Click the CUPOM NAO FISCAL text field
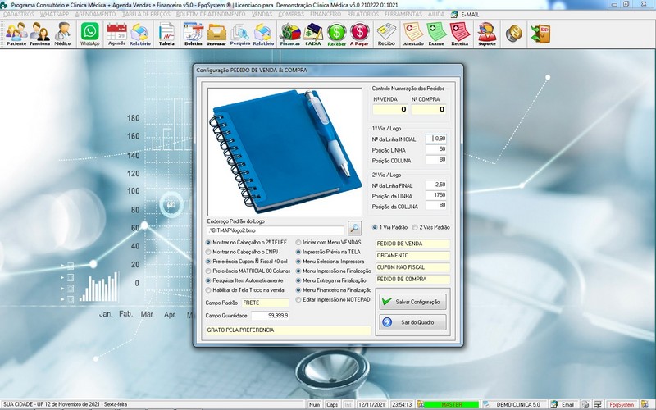Image resolution: width=656 pixels, height=410 pixels. [x=412, y=267]
